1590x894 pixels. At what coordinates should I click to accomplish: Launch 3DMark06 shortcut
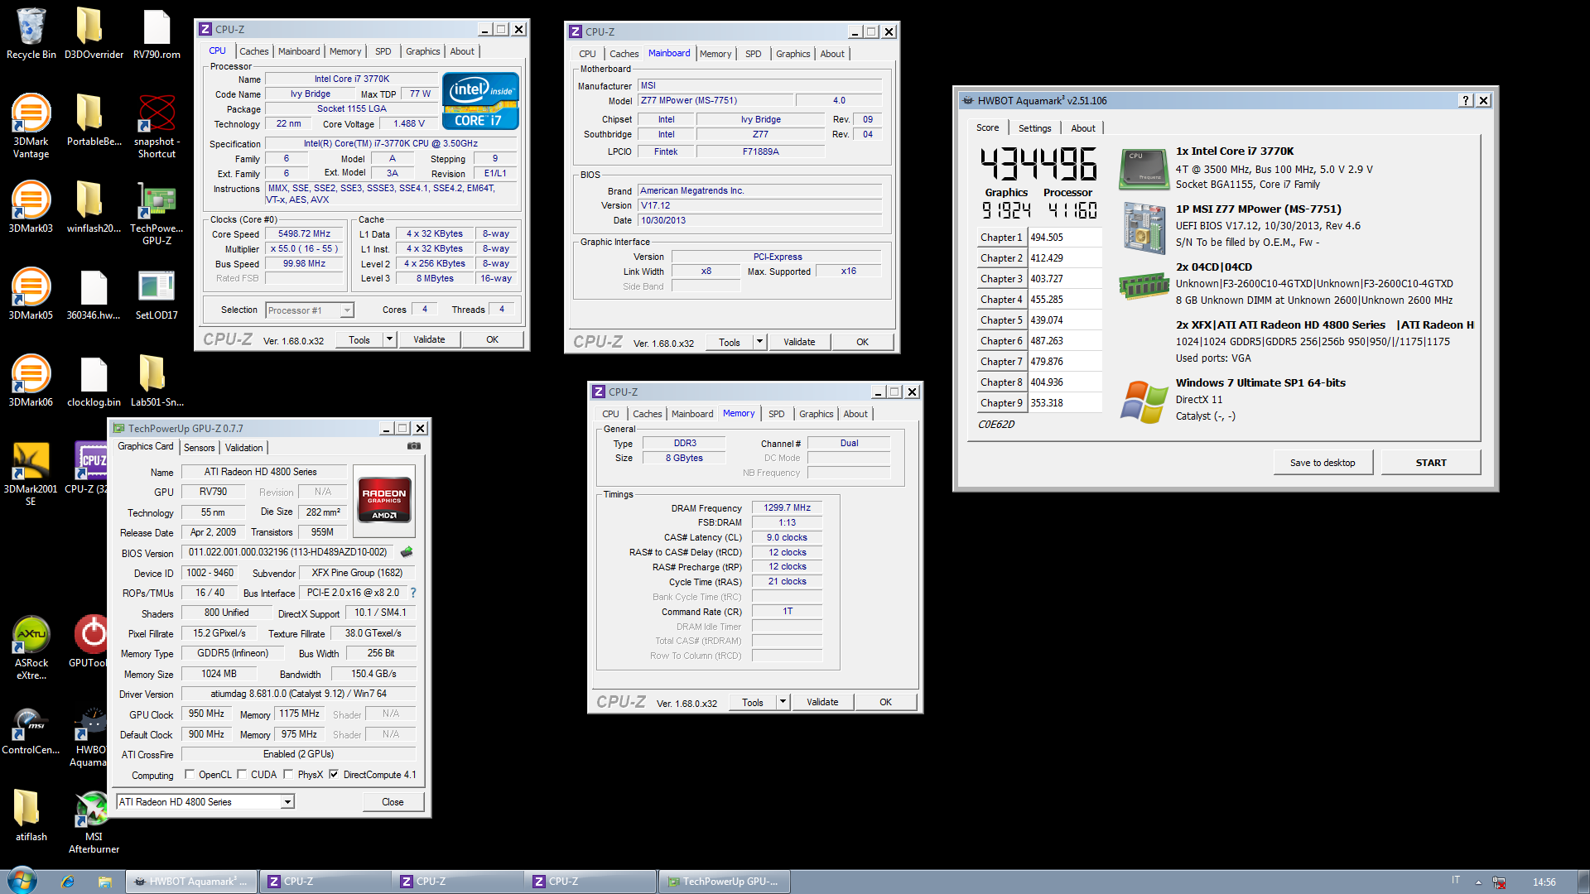point(31,381)
